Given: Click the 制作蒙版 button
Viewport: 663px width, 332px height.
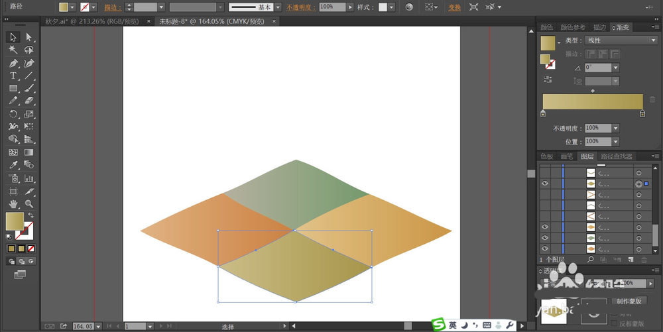Looking at the screenshot, I should 629,301.
